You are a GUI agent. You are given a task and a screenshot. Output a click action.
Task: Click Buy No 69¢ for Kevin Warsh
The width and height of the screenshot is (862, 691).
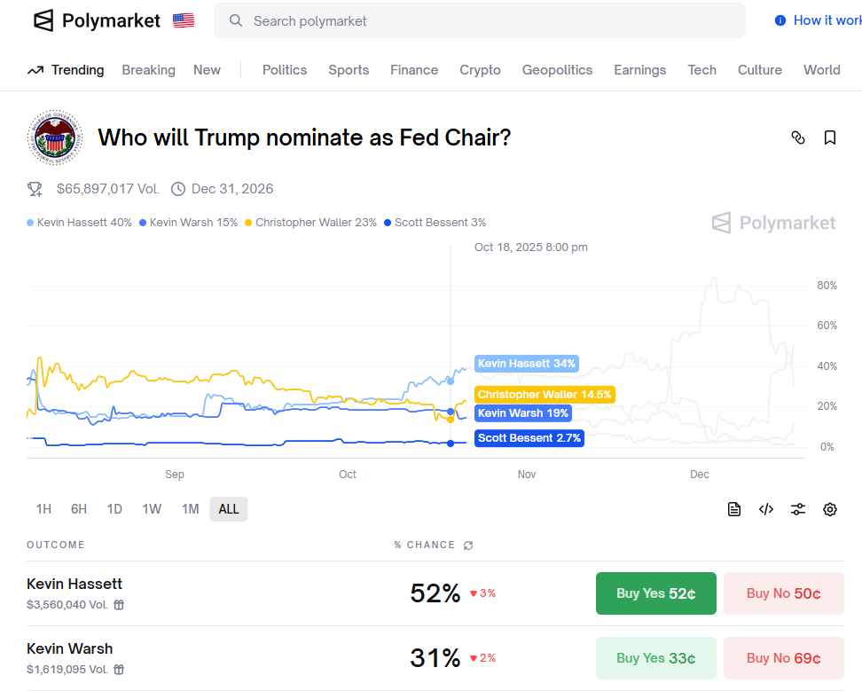[x=783, y=658]
